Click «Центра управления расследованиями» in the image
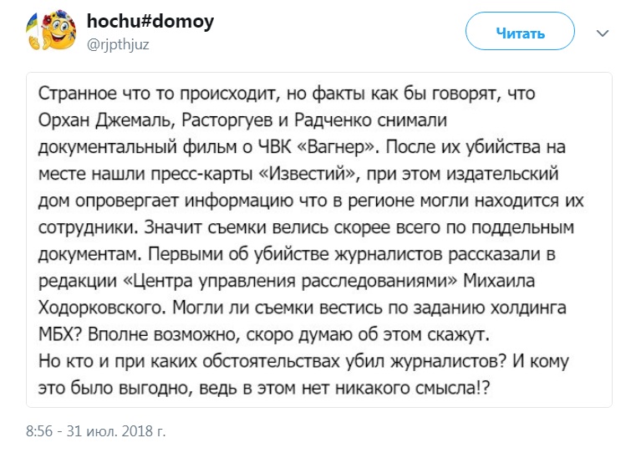 pos(289,281)
